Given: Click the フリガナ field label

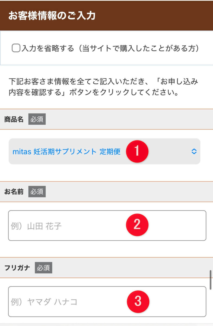Looking at the screenshot, I should point(17,268).
